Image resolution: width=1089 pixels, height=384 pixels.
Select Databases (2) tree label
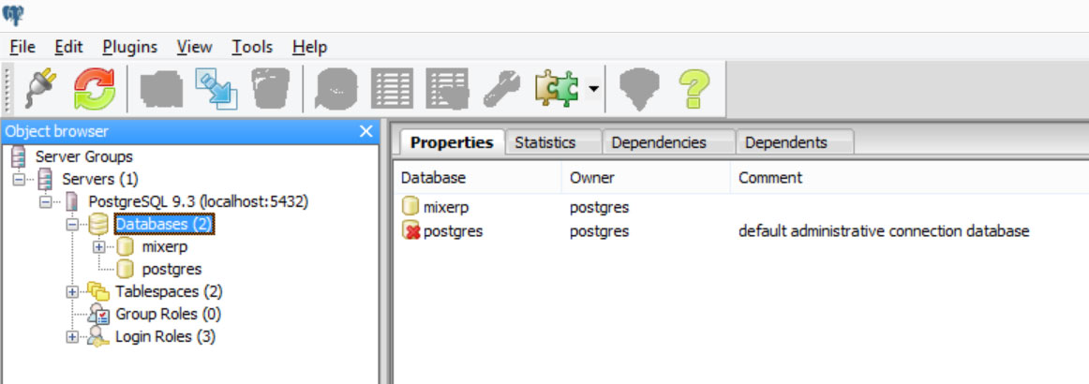point(164,224)
